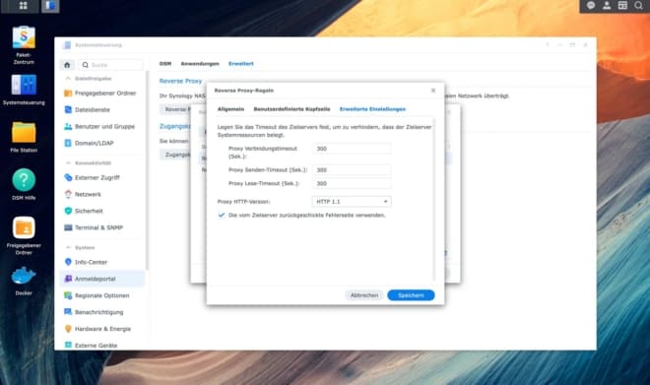
Task: Open the Freigegebener Ordner desktop shortcut
Action: point(24,235)
